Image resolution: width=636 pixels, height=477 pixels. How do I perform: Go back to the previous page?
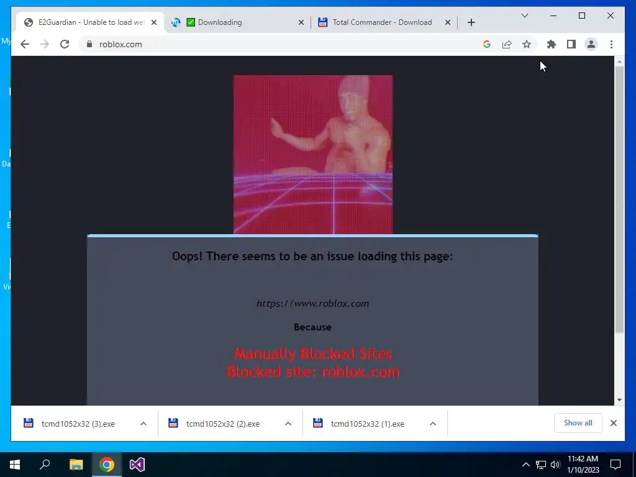pos(25,44)
